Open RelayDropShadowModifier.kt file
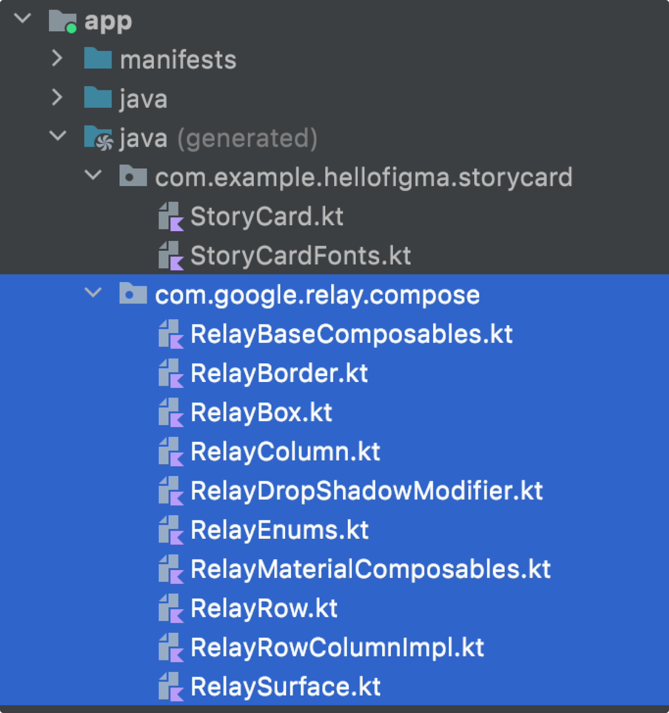 (x=366, y=491)
